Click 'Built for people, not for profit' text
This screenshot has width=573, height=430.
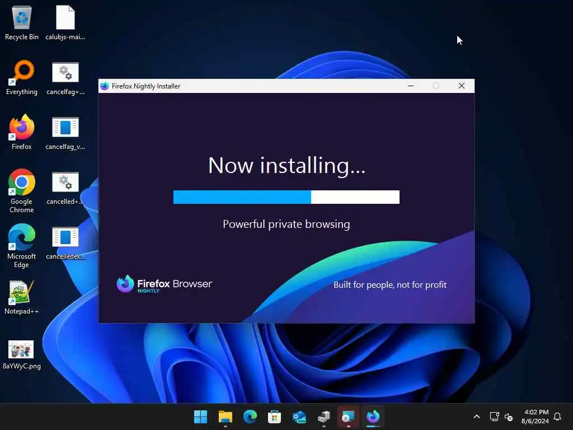(x=390, y=285)
